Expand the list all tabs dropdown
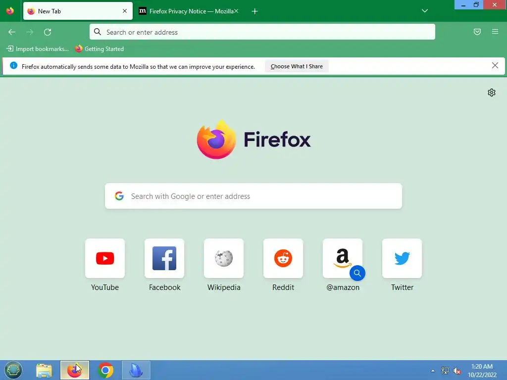 click(x=425, y=11)
